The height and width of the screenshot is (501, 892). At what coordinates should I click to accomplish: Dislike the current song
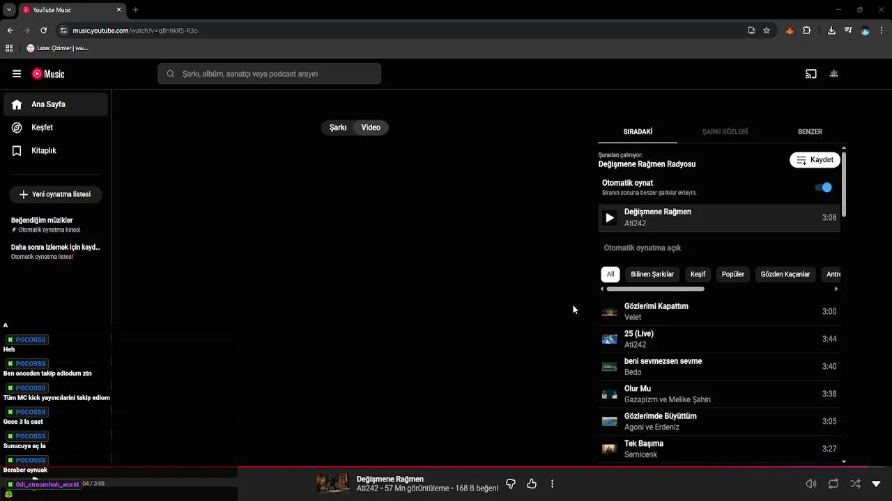511,484
